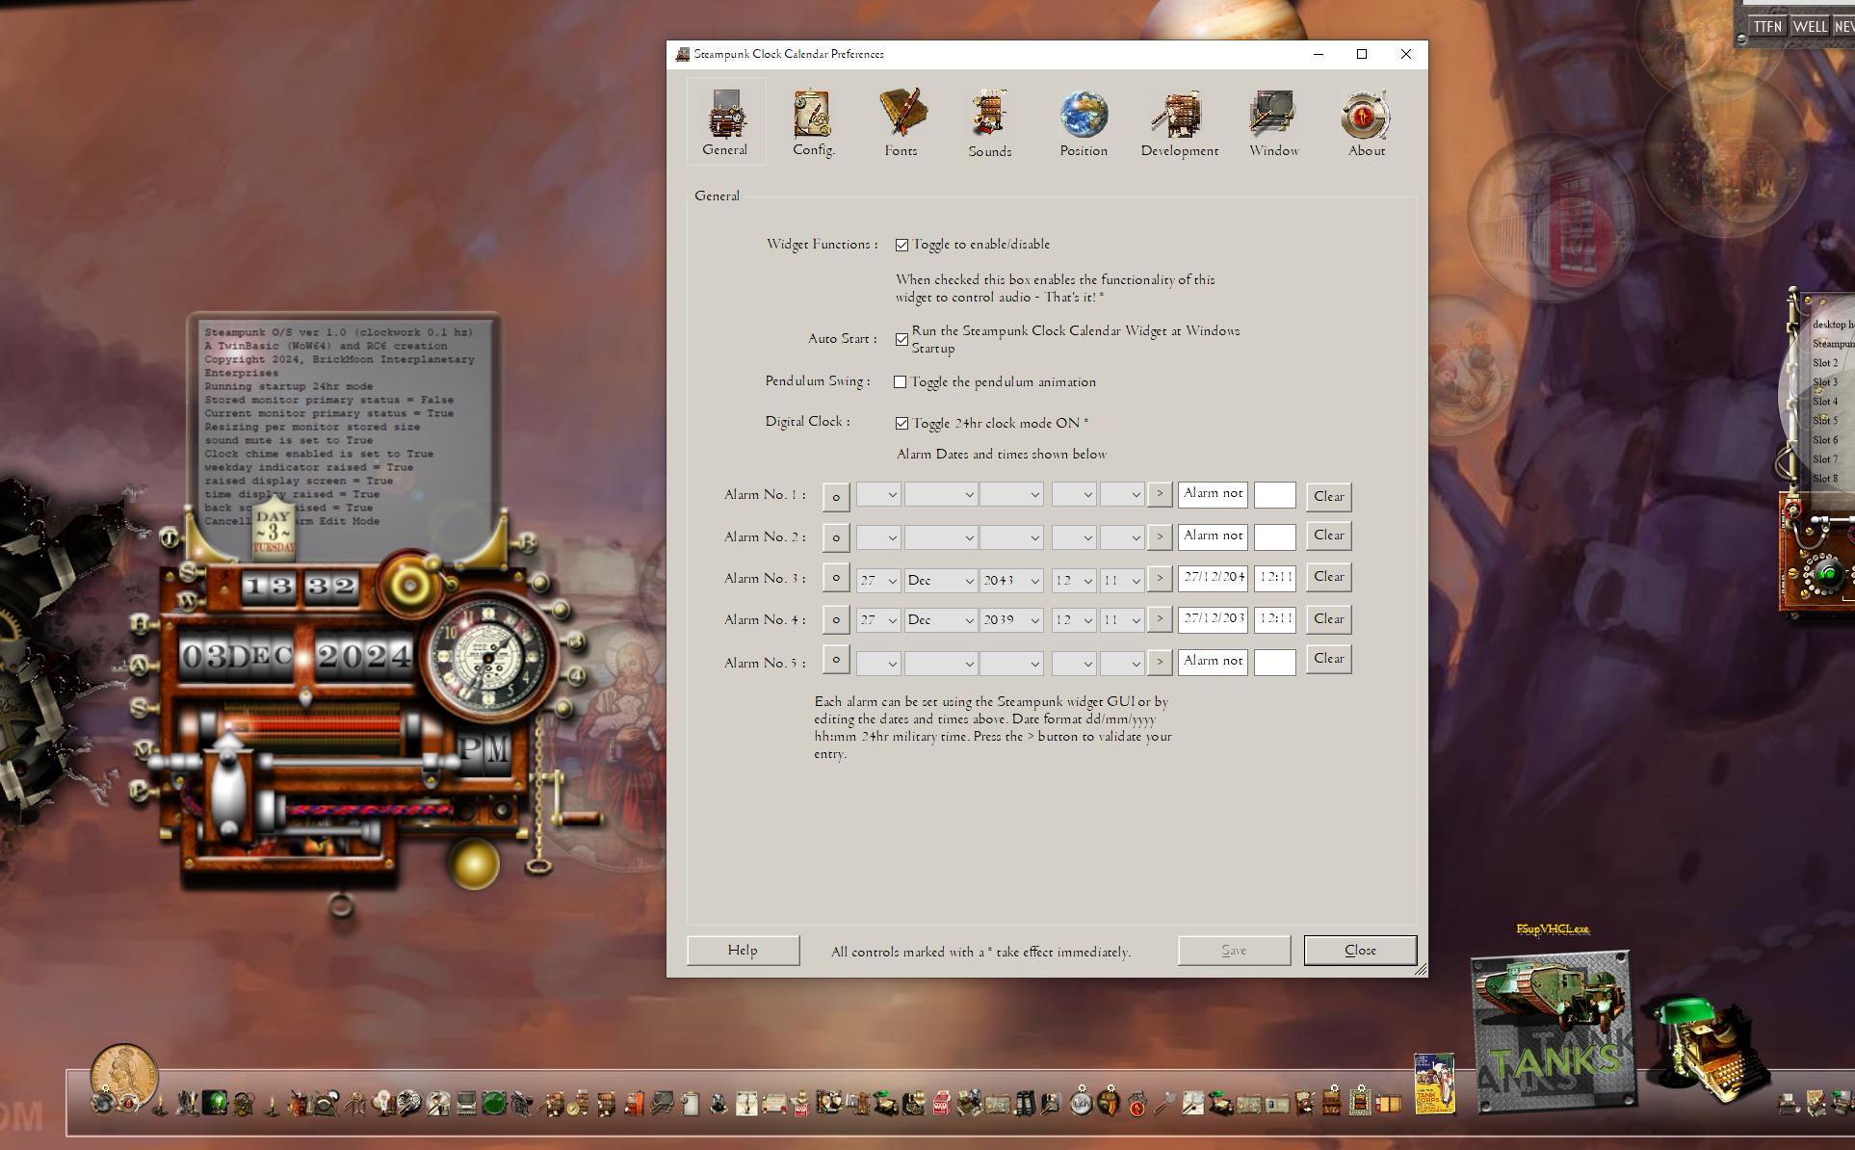Click the 03DEC date display on the widget

[x=237, y=657]
